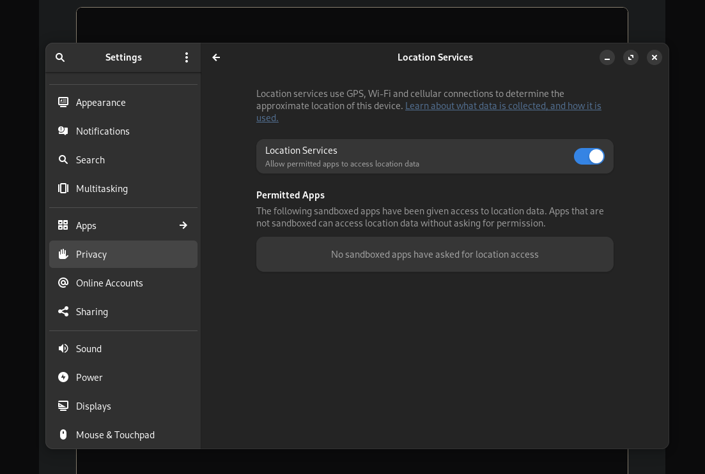Click the Privacy label in sidebar
Viewport: 705px width, 474px height.
(x=91, y=255)
